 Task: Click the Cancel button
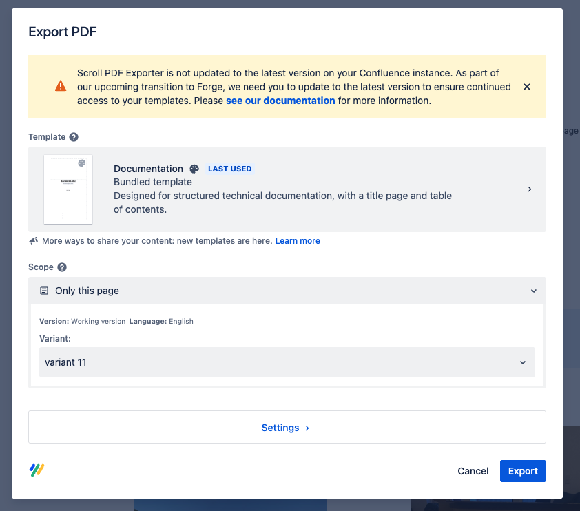[x=473, y=471]
